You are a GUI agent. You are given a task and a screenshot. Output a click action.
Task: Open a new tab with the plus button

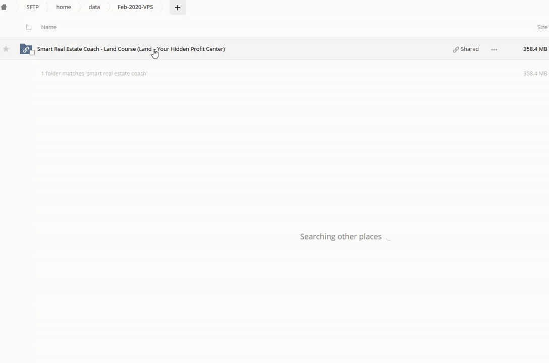point(178,8)
